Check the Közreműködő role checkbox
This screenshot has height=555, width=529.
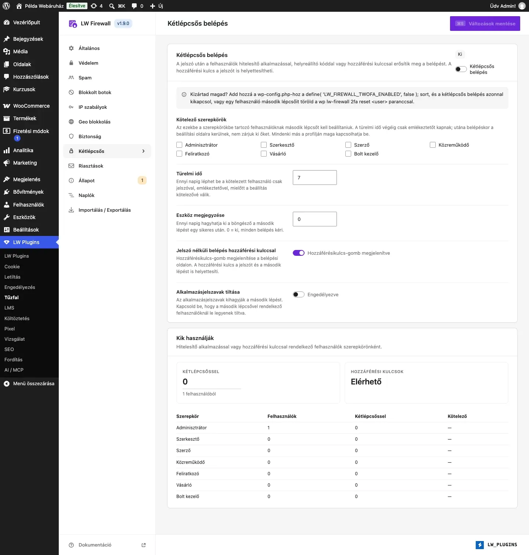point(433,145)
